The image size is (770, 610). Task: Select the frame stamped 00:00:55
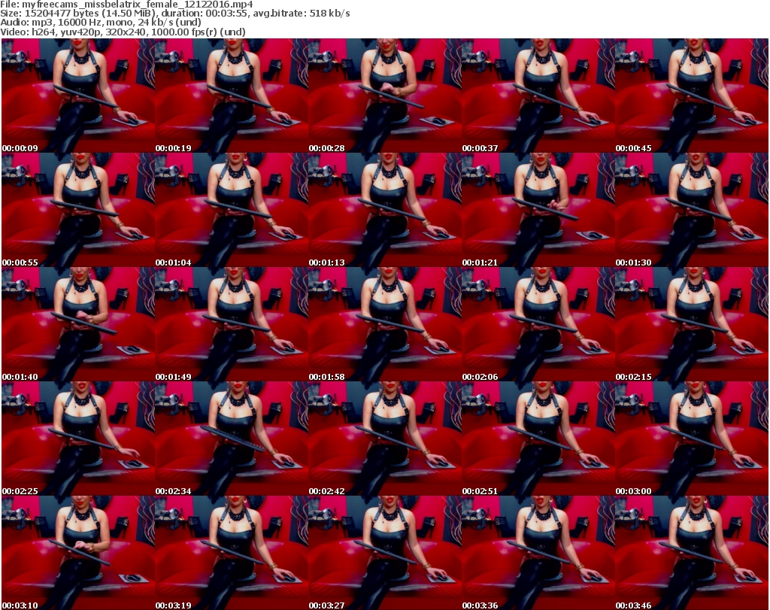tap(78, 210)
